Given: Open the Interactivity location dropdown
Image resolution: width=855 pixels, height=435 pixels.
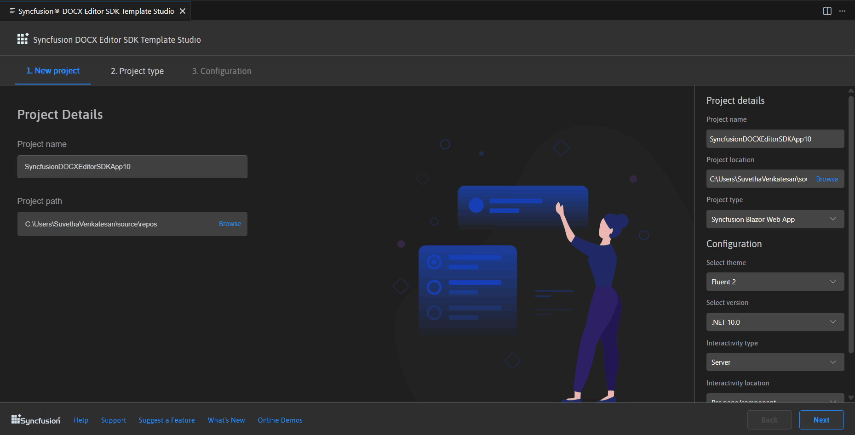Looking at the screenshot, I should point(775,400).
